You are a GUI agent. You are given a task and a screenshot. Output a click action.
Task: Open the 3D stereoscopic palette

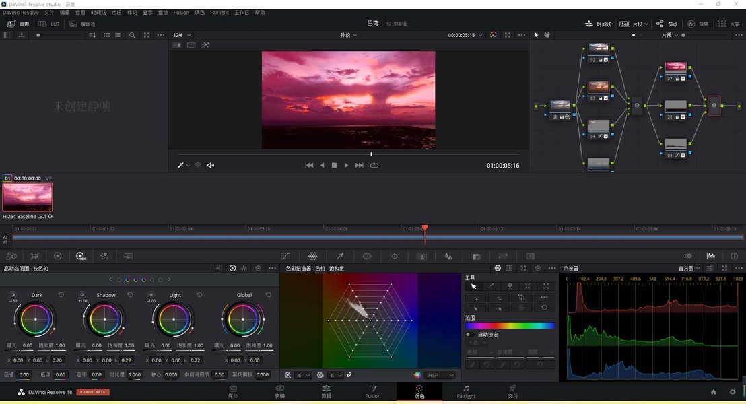530,256
